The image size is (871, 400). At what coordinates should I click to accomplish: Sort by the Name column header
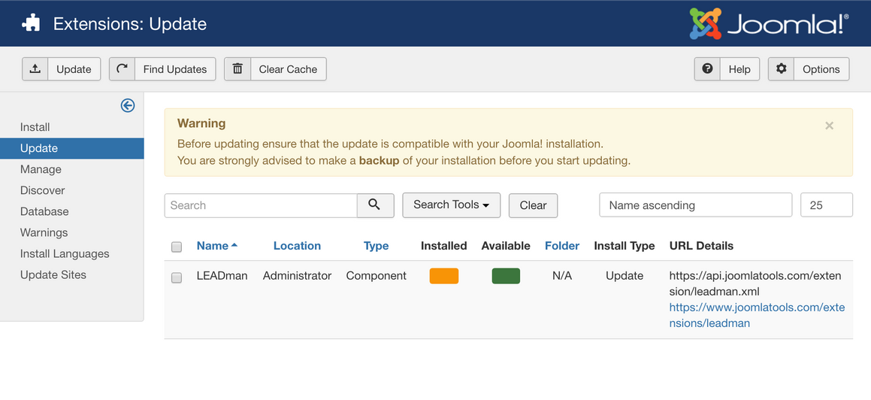point(216,246)
